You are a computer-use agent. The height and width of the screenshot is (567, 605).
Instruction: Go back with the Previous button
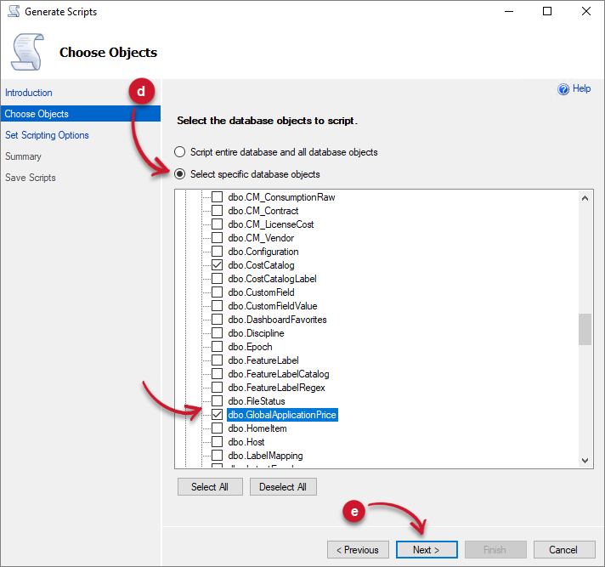click(x=358, y=550)
